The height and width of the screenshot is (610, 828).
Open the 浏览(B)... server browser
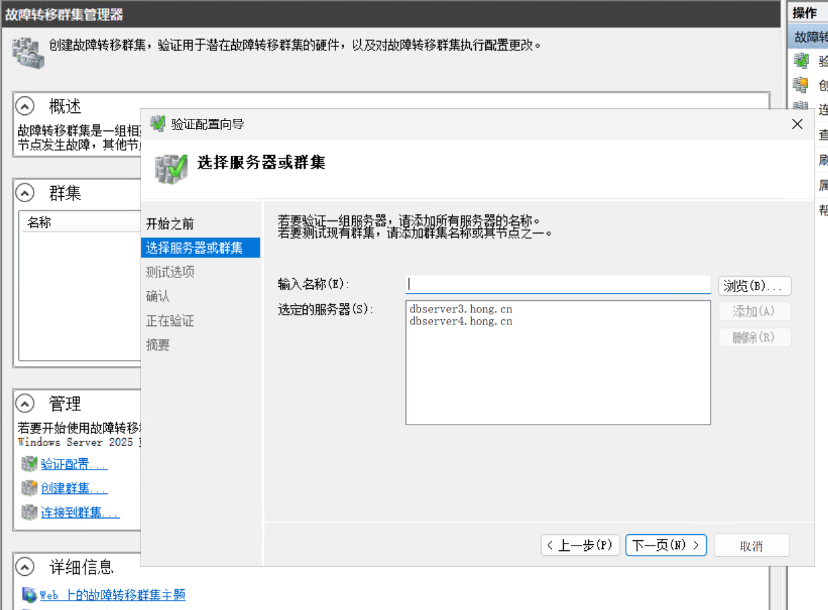pos(754,286)
